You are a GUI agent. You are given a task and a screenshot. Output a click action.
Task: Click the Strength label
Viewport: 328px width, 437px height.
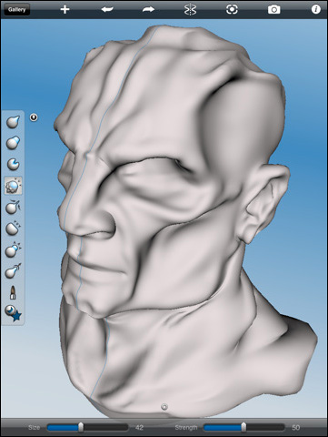(186, 428)
